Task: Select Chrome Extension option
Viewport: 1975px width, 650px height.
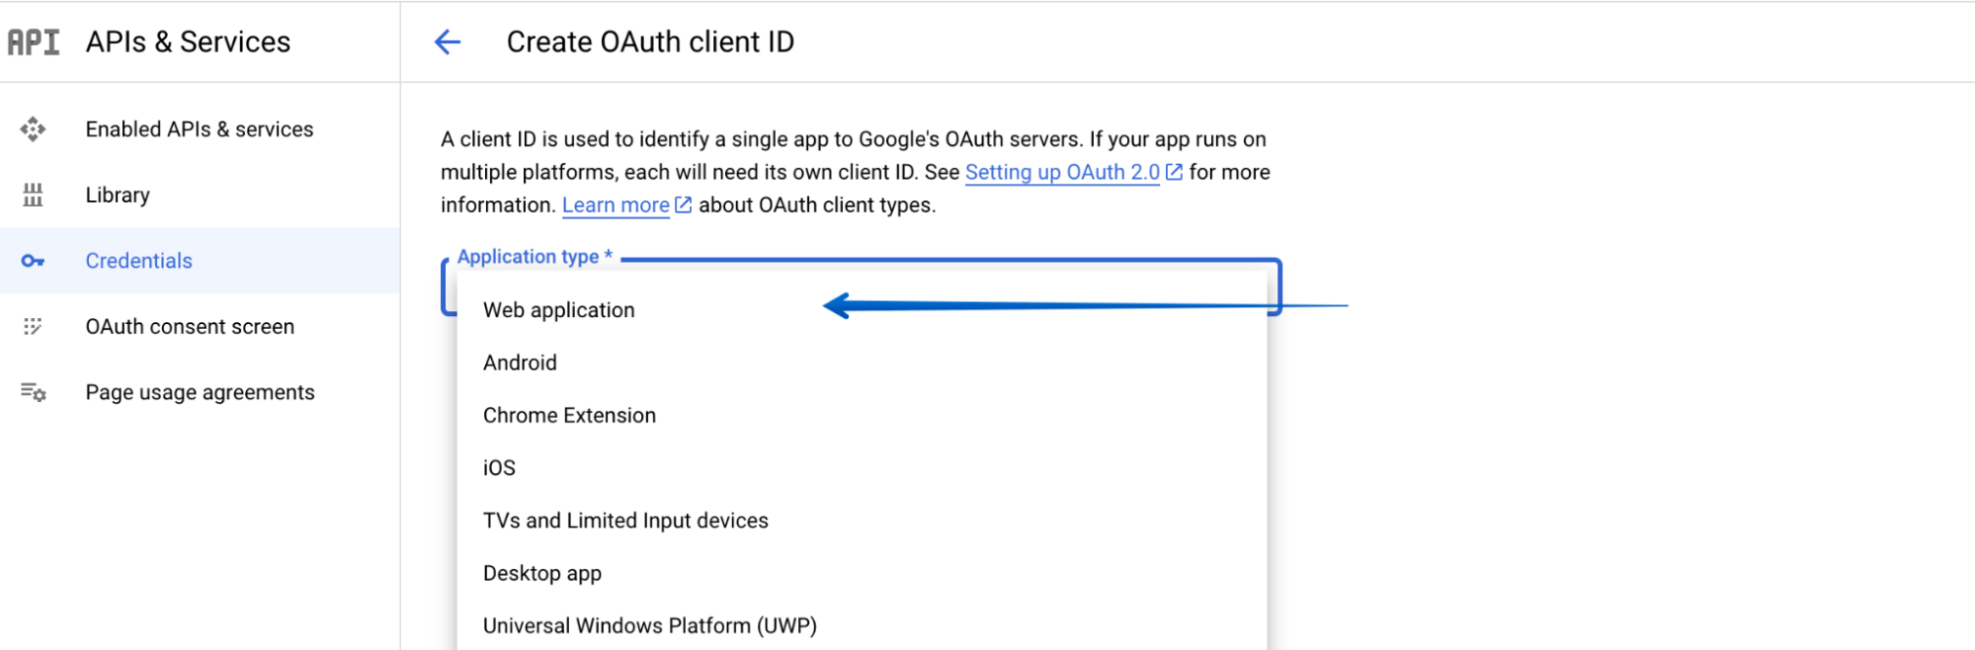Action: pyautogui.click(x=862, y=415)
